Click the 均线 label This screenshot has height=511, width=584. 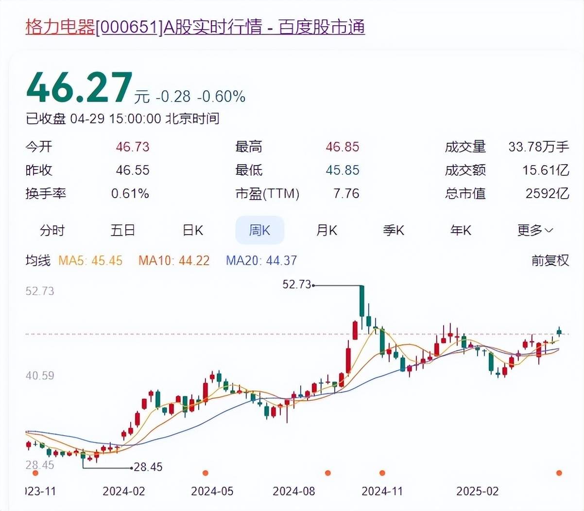[x=38, y=261]
